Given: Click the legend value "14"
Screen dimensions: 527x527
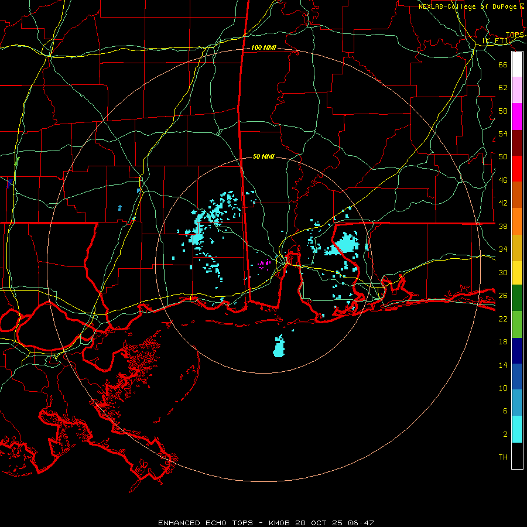Looking at the screenshot, I should tap(503, 365).
